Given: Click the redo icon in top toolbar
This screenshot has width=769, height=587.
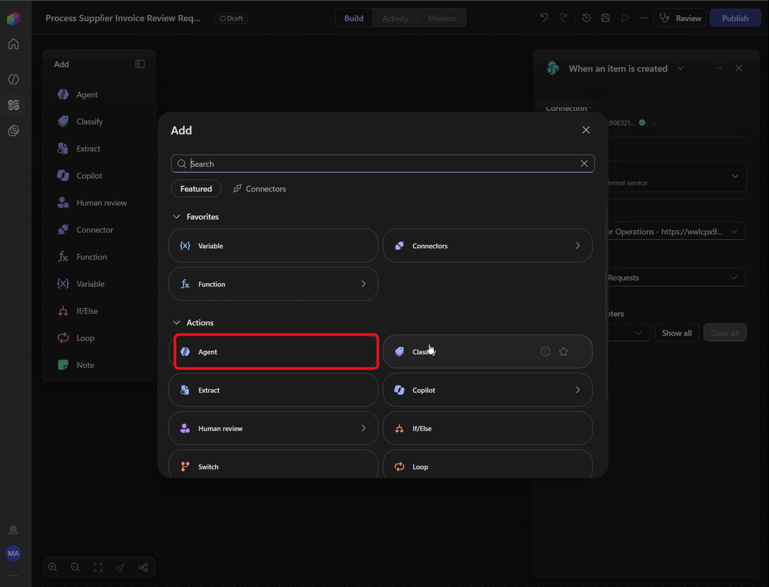Looking at the screenshot, I should (x=563, y=18).
